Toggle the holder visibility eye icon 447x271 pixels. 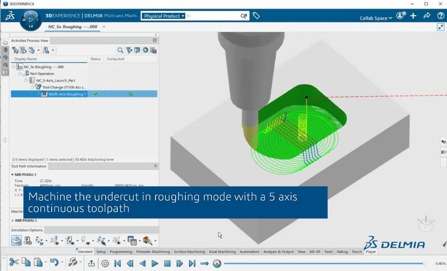tap(86, 241)
